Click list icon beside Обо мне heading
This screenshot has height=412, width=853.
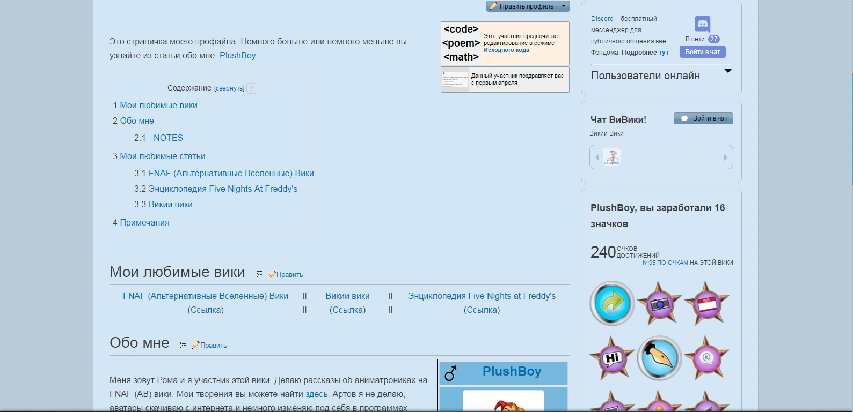[183, 345]
